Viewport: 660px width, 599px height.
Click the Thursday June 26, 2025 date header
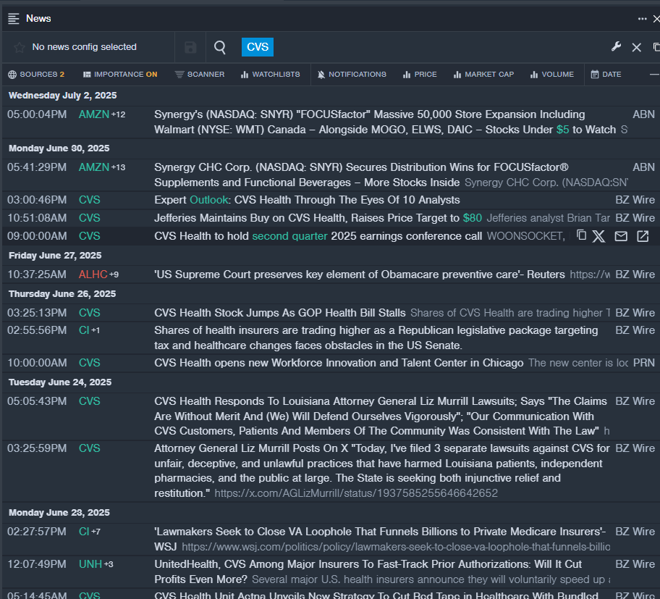[x=62, y=294]
